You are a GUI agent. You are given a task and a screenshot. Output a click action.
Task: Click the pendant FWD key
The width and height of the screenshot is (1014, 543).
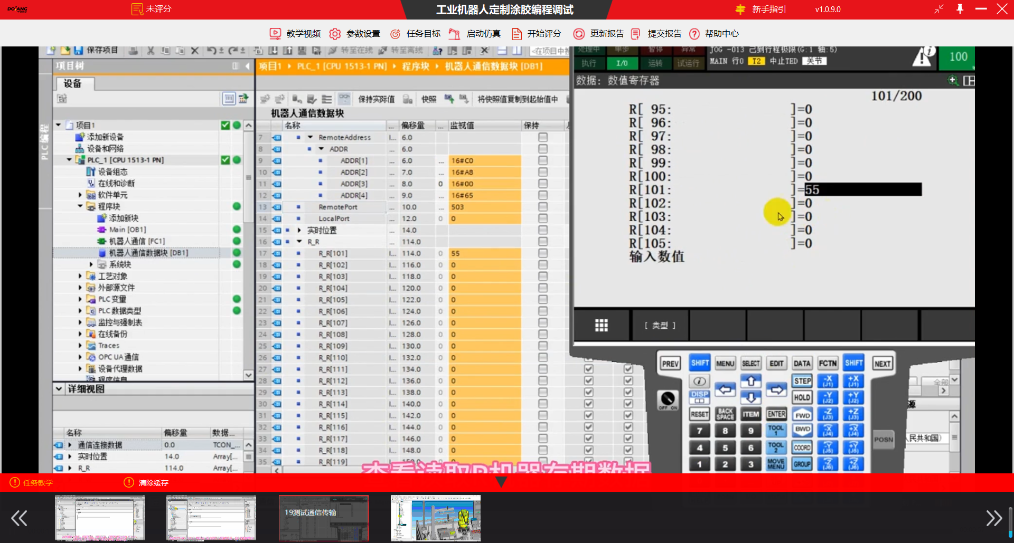802,415
